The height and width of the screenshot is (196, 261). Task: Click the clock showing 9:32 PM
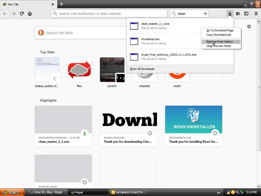point(251,192)
